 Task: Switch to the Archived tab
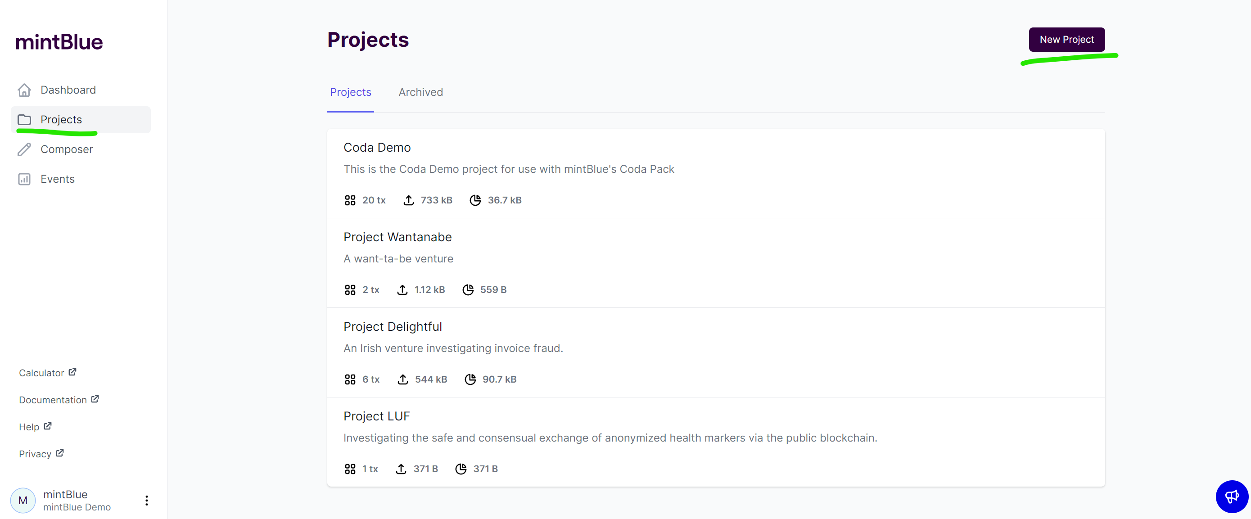click(x=420, y=92)
